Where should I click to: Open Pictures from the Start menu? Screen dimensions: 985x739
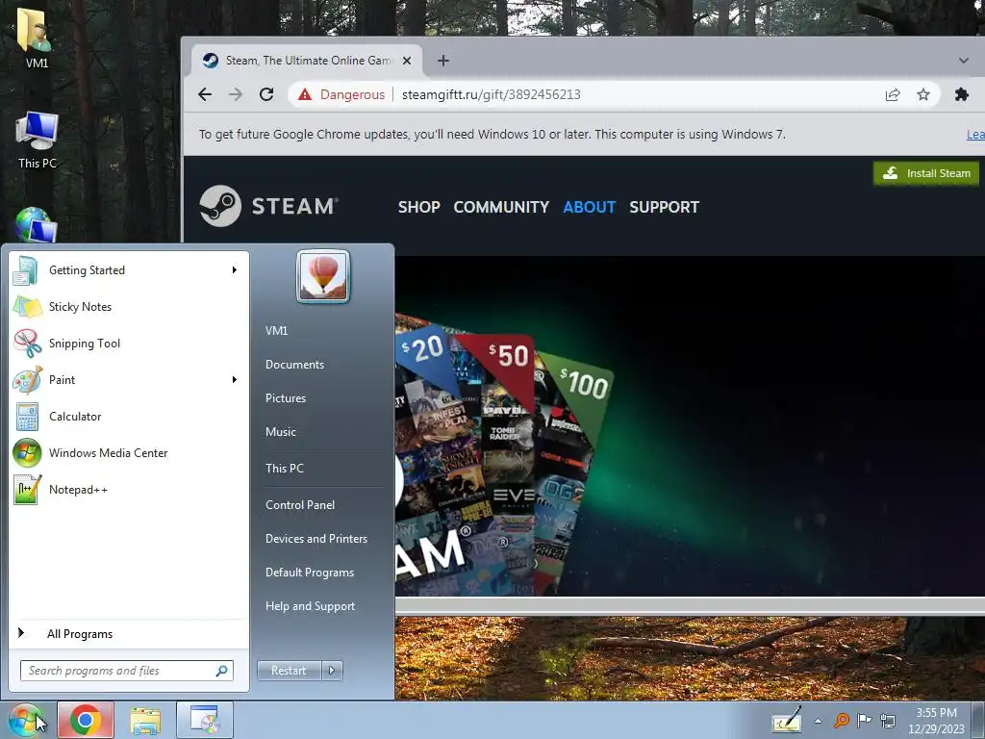click(286, 398)
